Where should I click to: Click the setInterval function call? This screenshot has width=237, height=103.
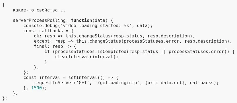[x=83, y=78]
